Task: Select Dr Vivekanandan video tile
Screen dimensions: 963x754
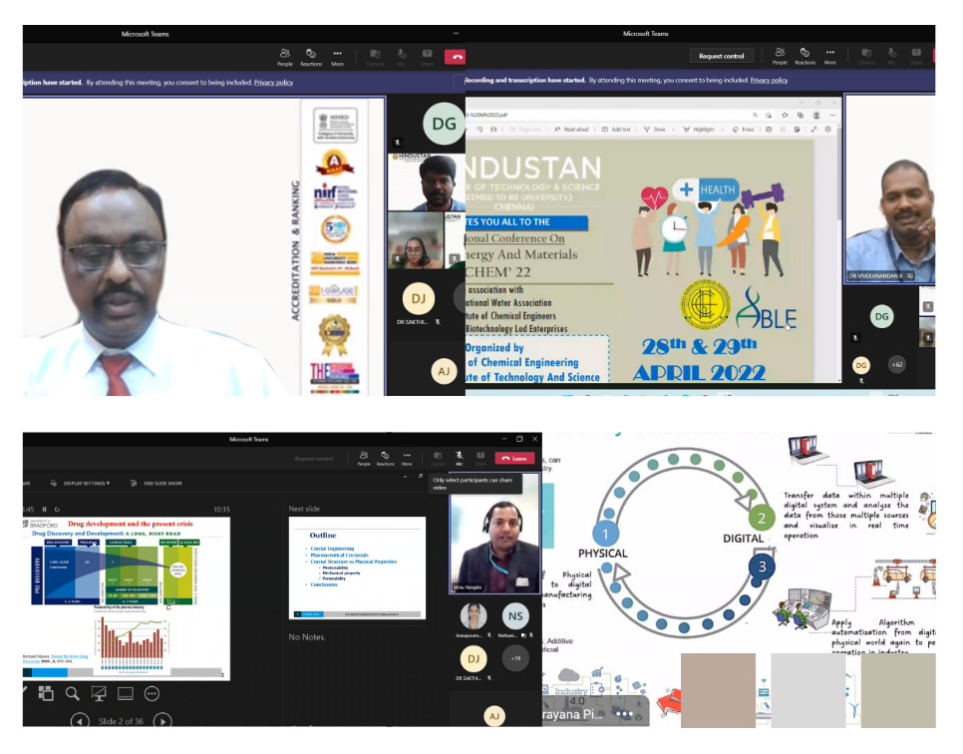Action: (x=890, y=188)
